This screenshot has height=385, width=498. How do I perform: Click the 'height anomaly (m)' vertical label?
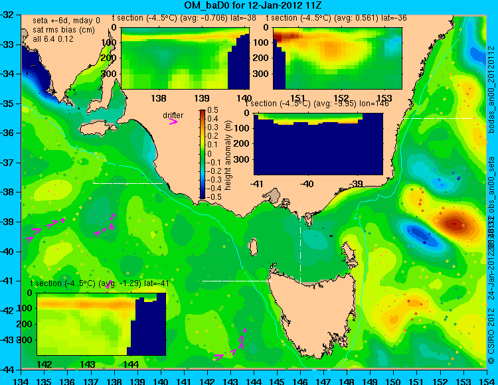click(x=228, y=155)
